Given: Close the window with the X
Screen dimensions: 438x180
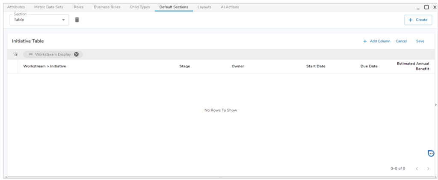Looking at the screenshot, I should tap(435, 7).
